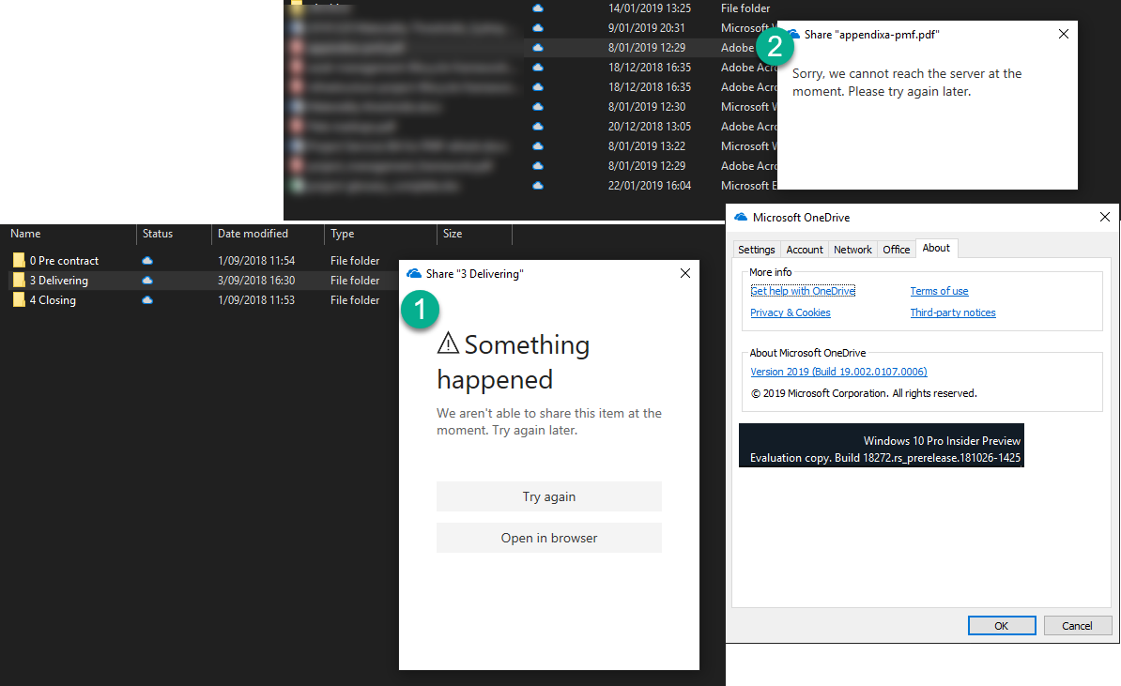Image resolution: width=1121 pixels, height=686 pixels.
Task: Click cloud status icon in 14/01/2019 13:25 row
Action: coord(538,8)
